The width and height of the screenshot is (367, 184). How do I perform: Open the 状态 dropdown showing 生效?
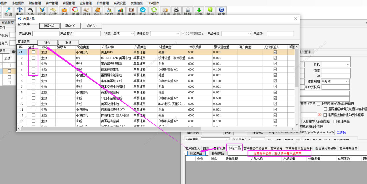(124, 34)
